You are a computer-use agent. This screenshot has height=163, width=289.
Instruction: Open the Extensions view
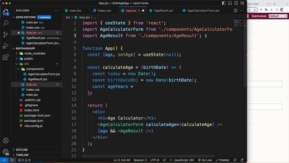tap(5, 57)
